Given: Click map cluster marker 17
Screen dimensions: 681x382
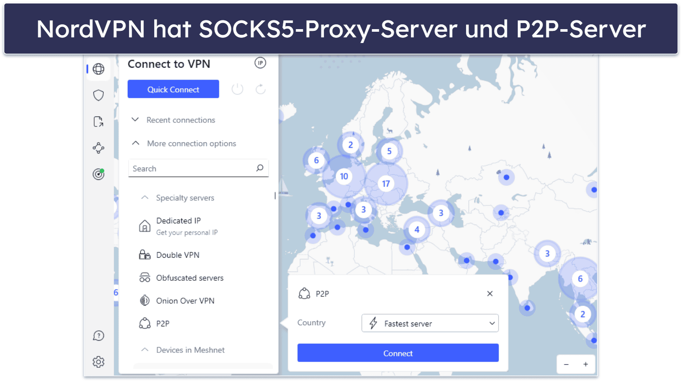Looking at the screenshot, I should click(x=386, y=184).
